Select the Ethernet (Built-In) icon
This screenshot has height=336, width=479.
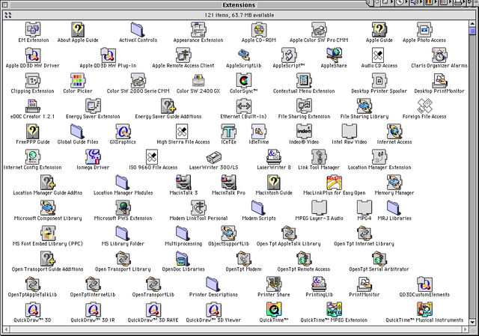click(243, 106)
